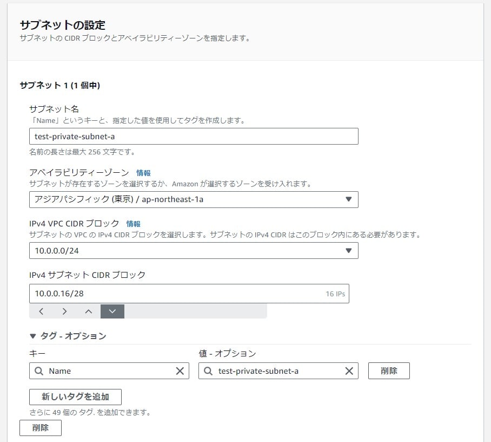Viewport: 491px width, 442px height.
Task: Click the さらに 49 個の タグ note
Action: [90, 412]
